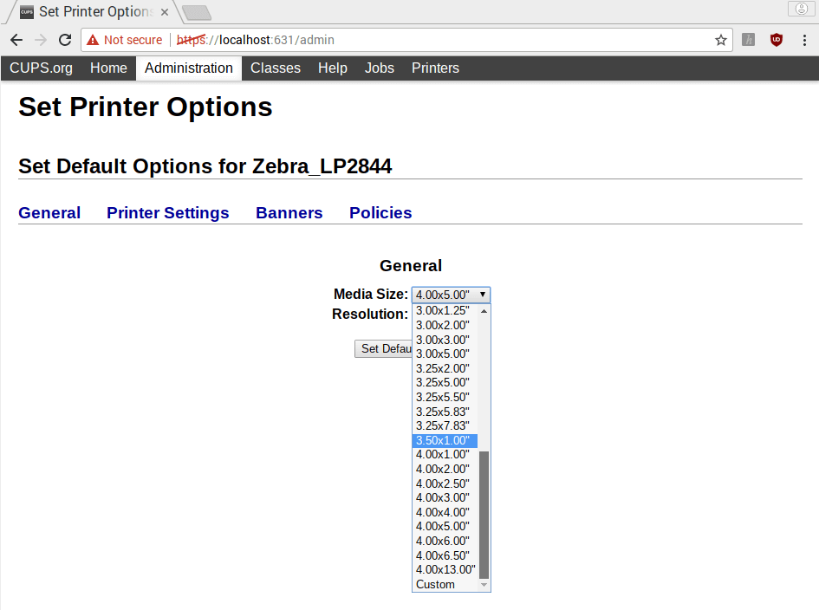
Task: Jump to Printer Settings section
Action: [167, 212]
